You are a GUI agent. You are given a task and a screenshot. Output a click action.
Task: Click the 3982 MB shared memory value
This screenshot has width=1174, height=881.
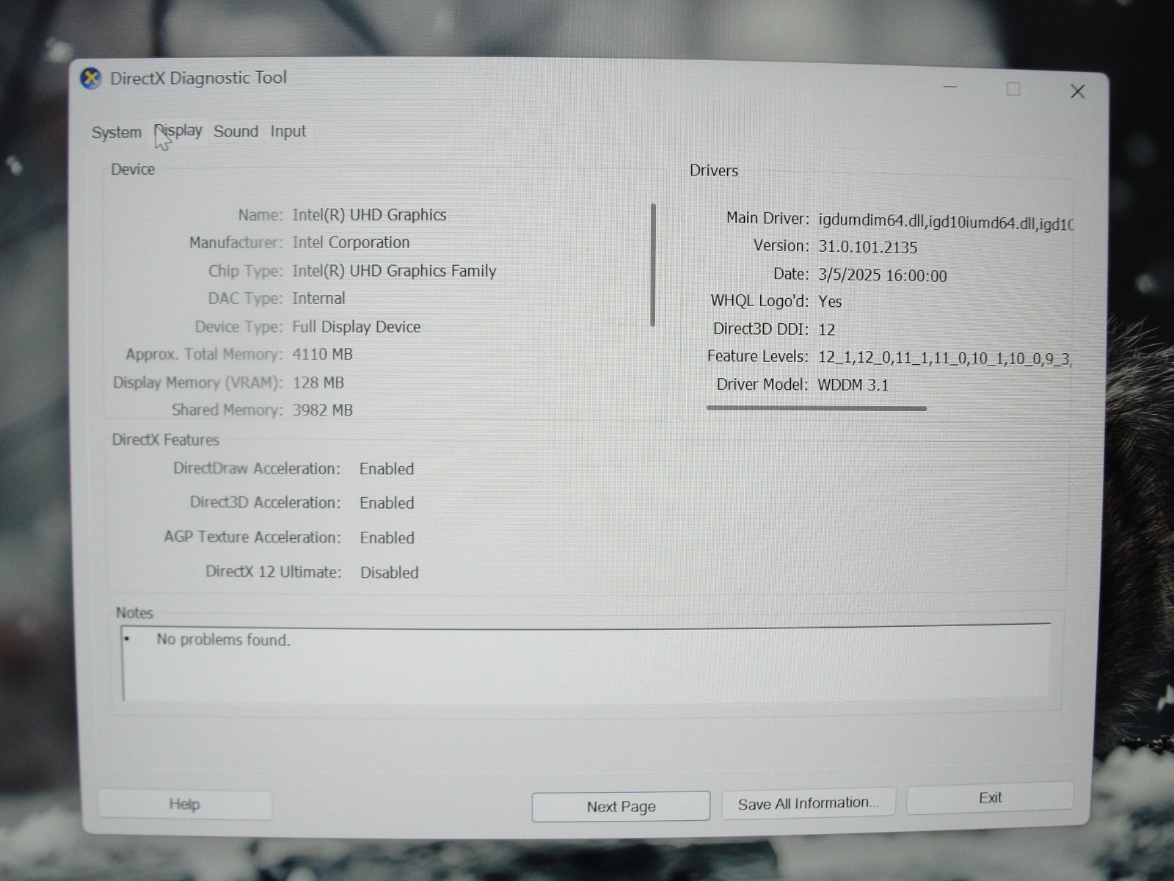click(322, 410)
